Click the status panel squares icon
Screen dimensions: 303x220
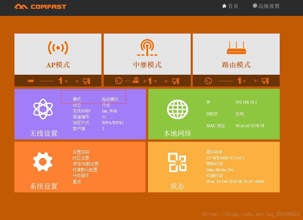click(x=177, y=162)
